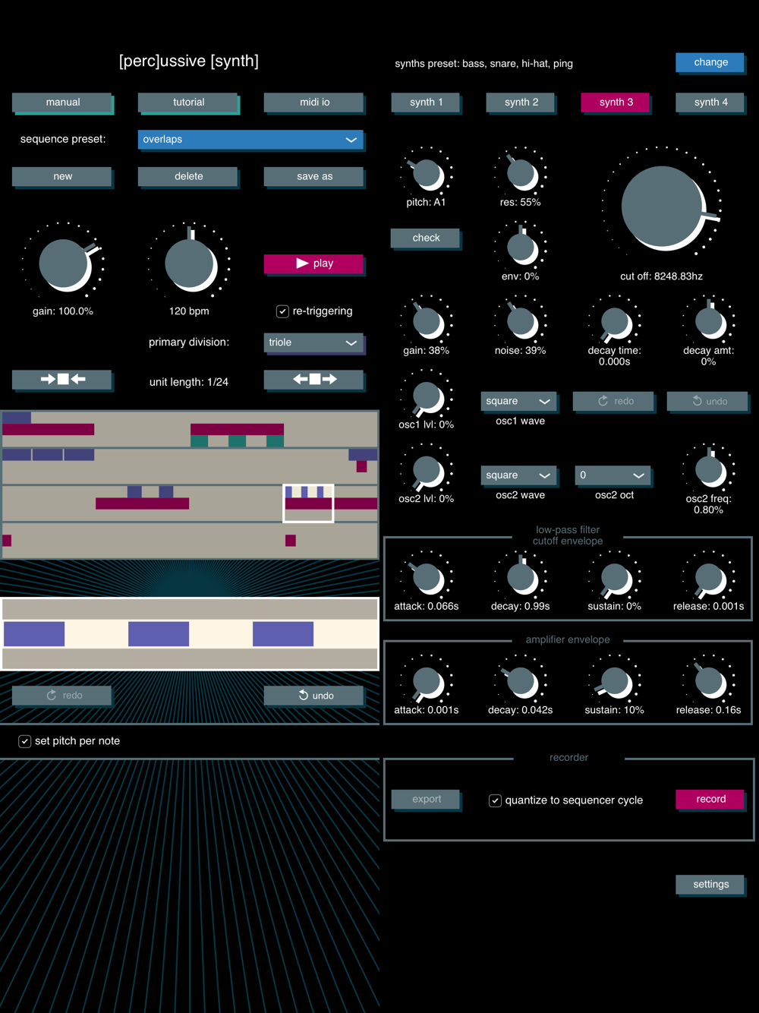759x1013 pixels.
Task: Click the pitch A1 knob
Action: [x=427, y=174]
